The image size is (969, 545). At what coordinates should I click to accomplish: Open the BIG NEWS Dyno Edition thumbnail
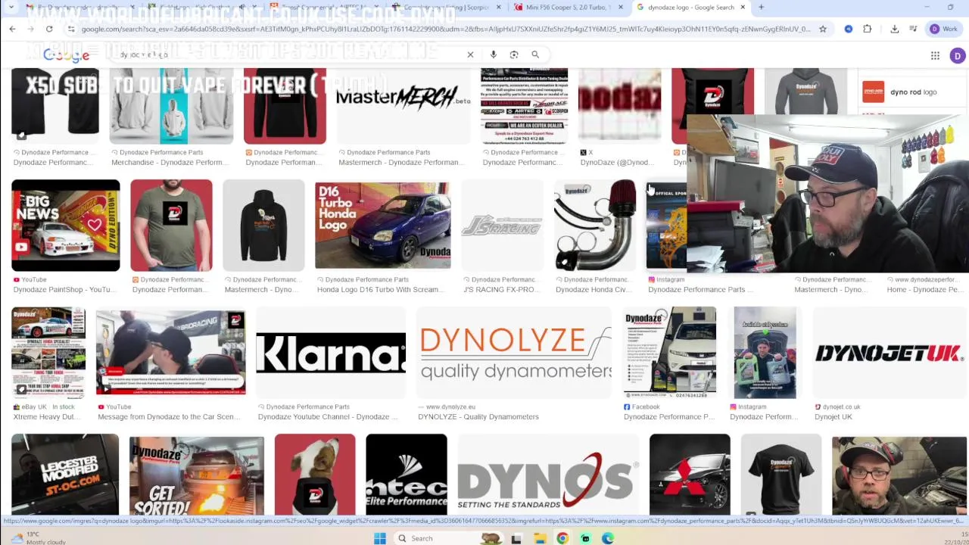tap(66, 226)
